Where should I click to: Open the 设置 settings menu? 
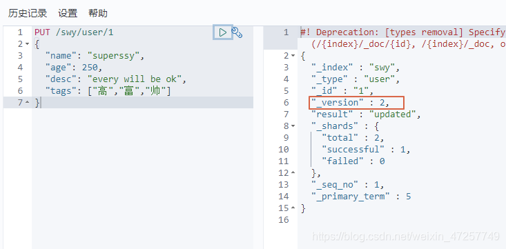68,13
